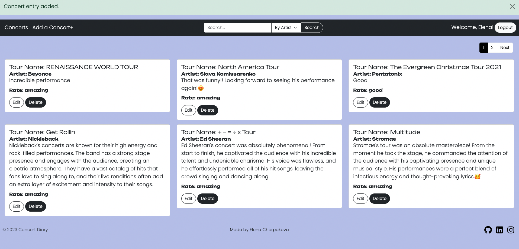This screenshot has height=249, width=519.
Task: Edit the Get Rollin concert entry
Action: (17, 206)
